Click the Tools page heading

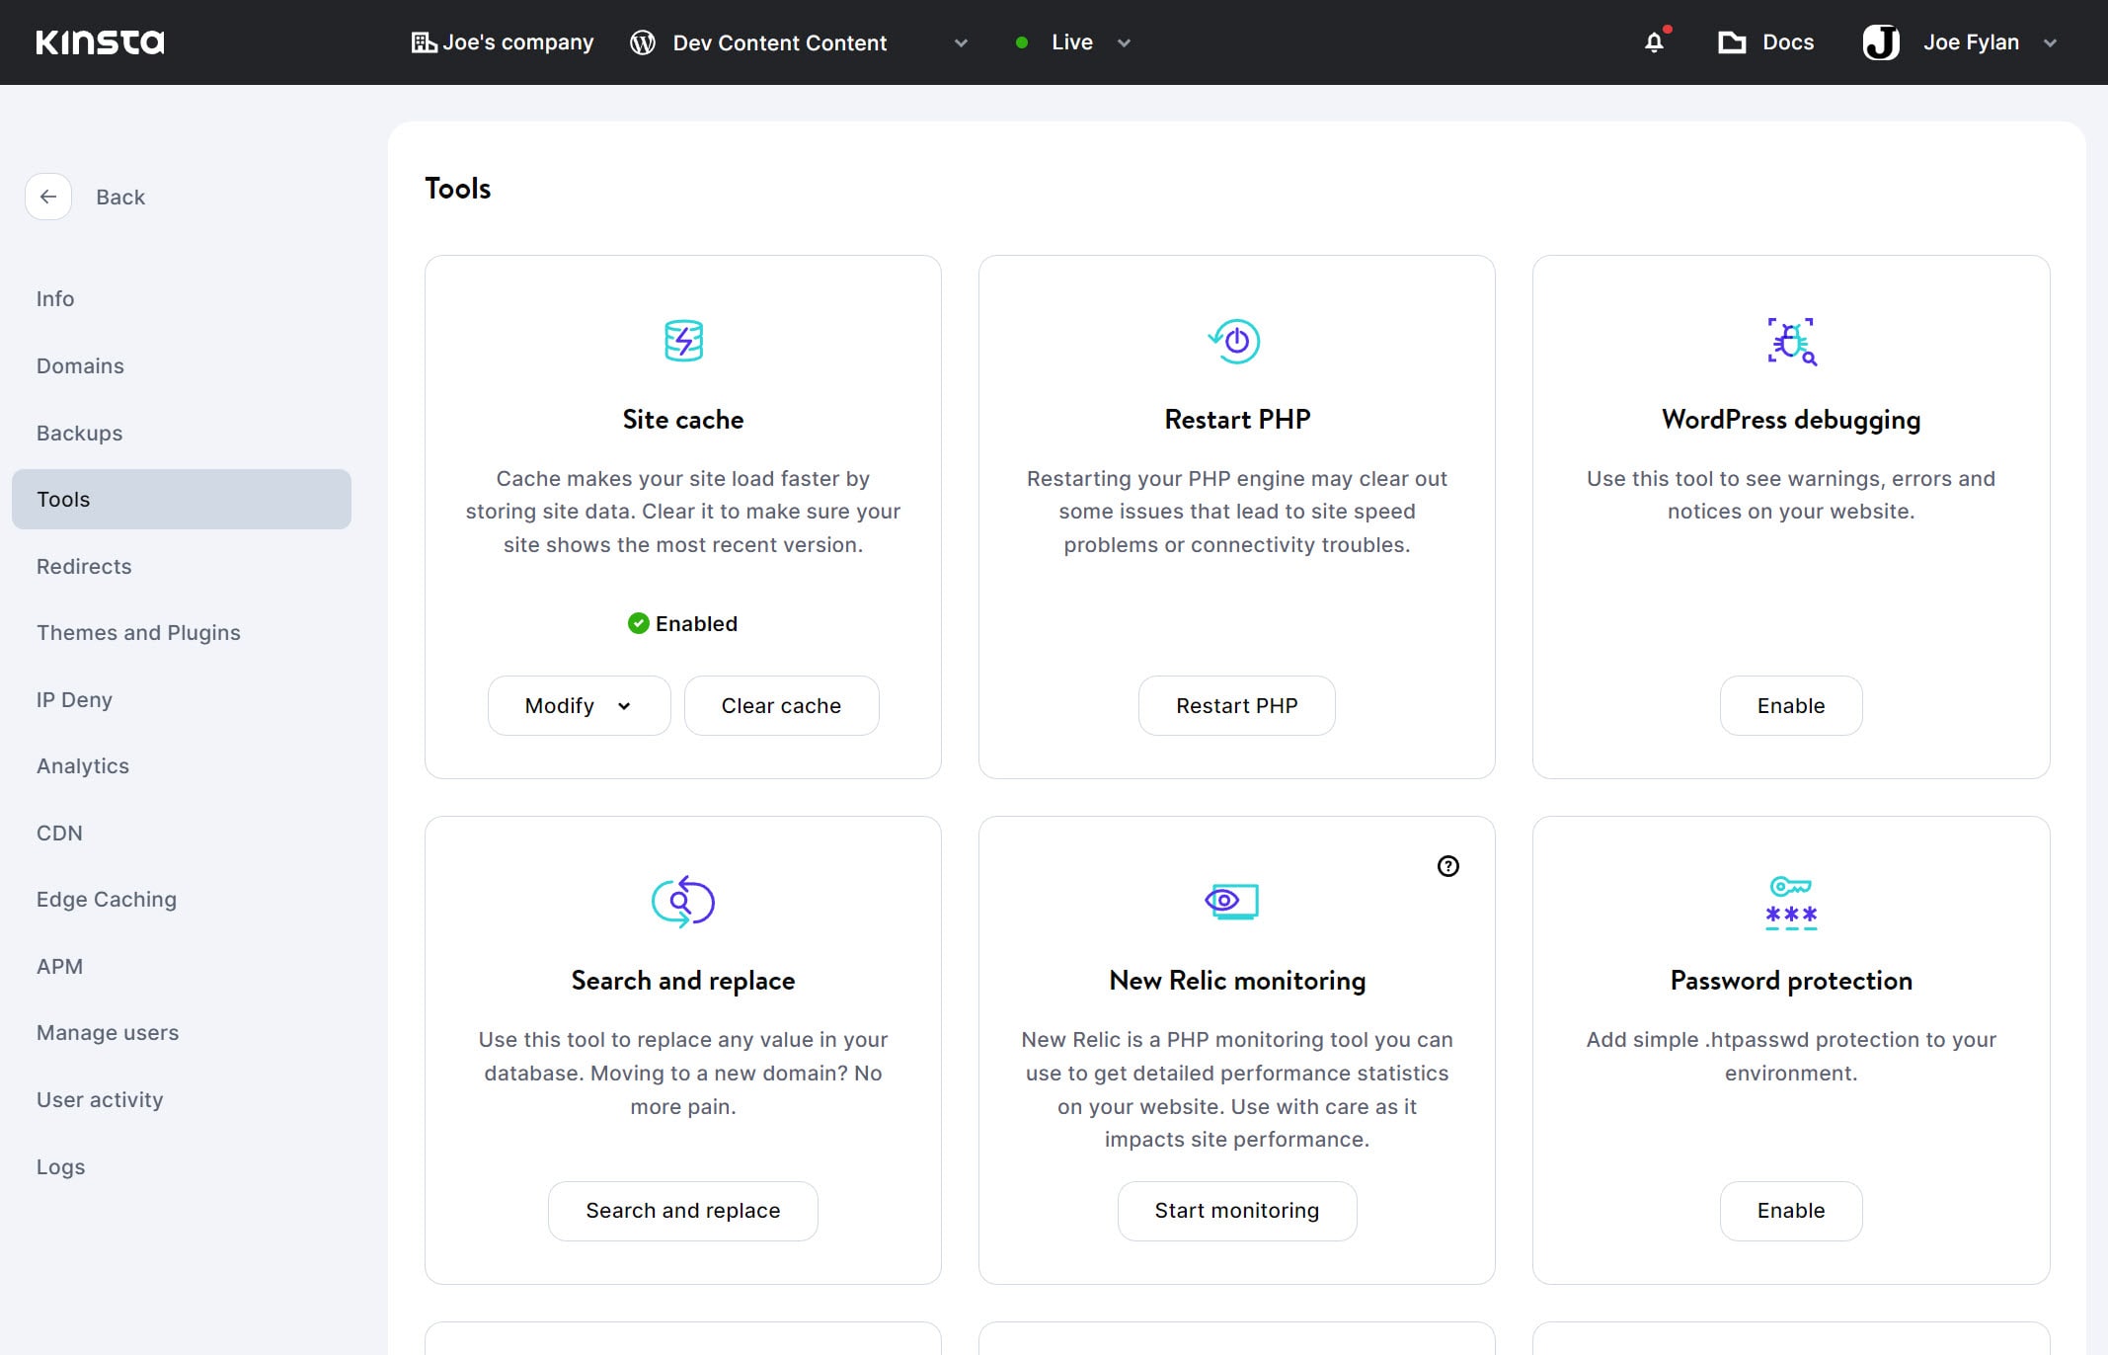click(457, 188)
